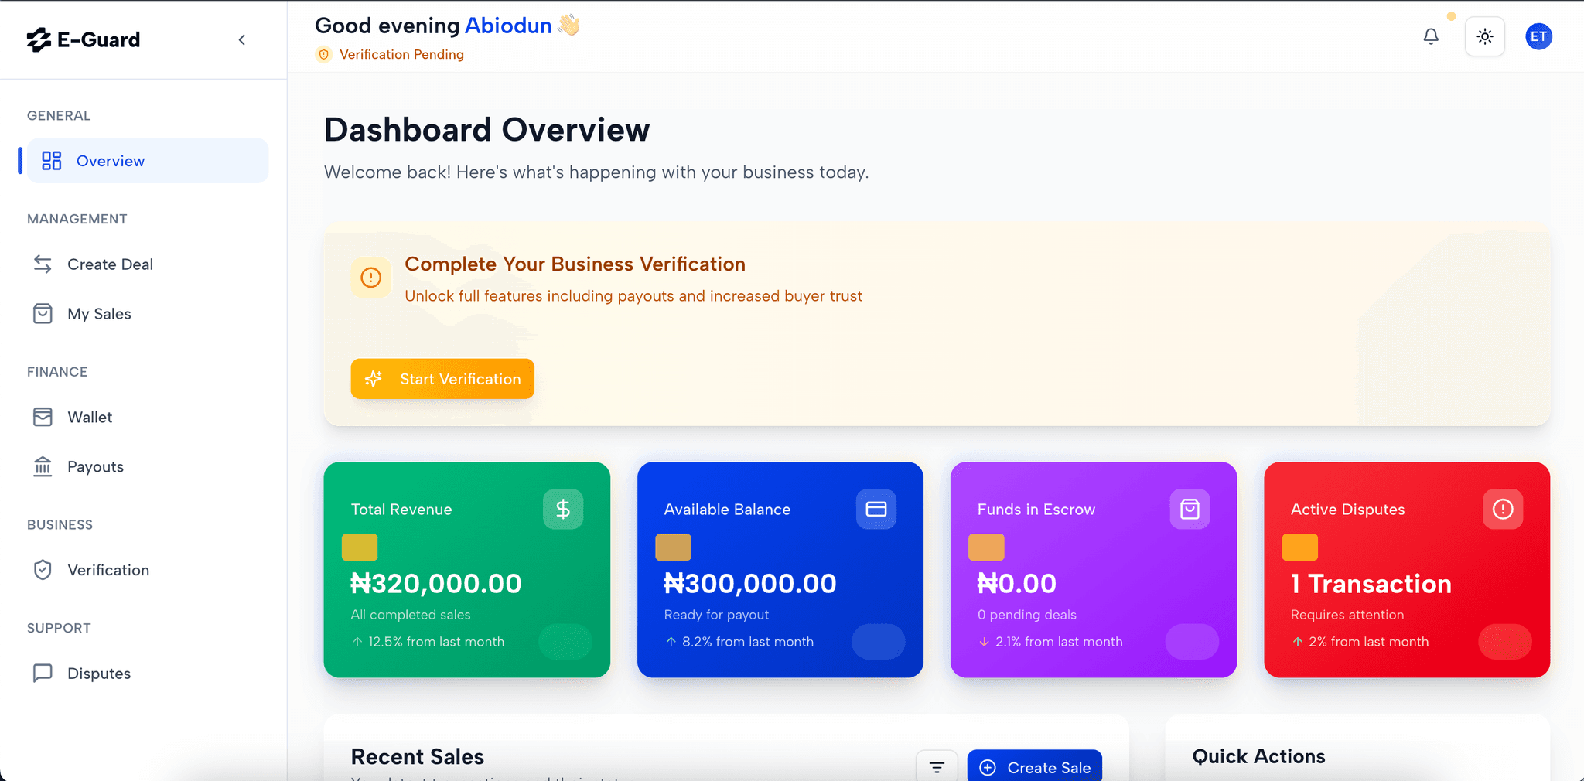The width and height of the screenshot is (1584, 781).
Task: Open Verification under Business
Action: coord(108,570)
